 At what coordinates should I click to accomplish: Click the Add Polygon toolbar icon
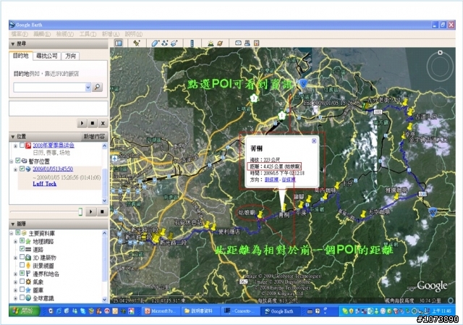[x=155, y=43]
